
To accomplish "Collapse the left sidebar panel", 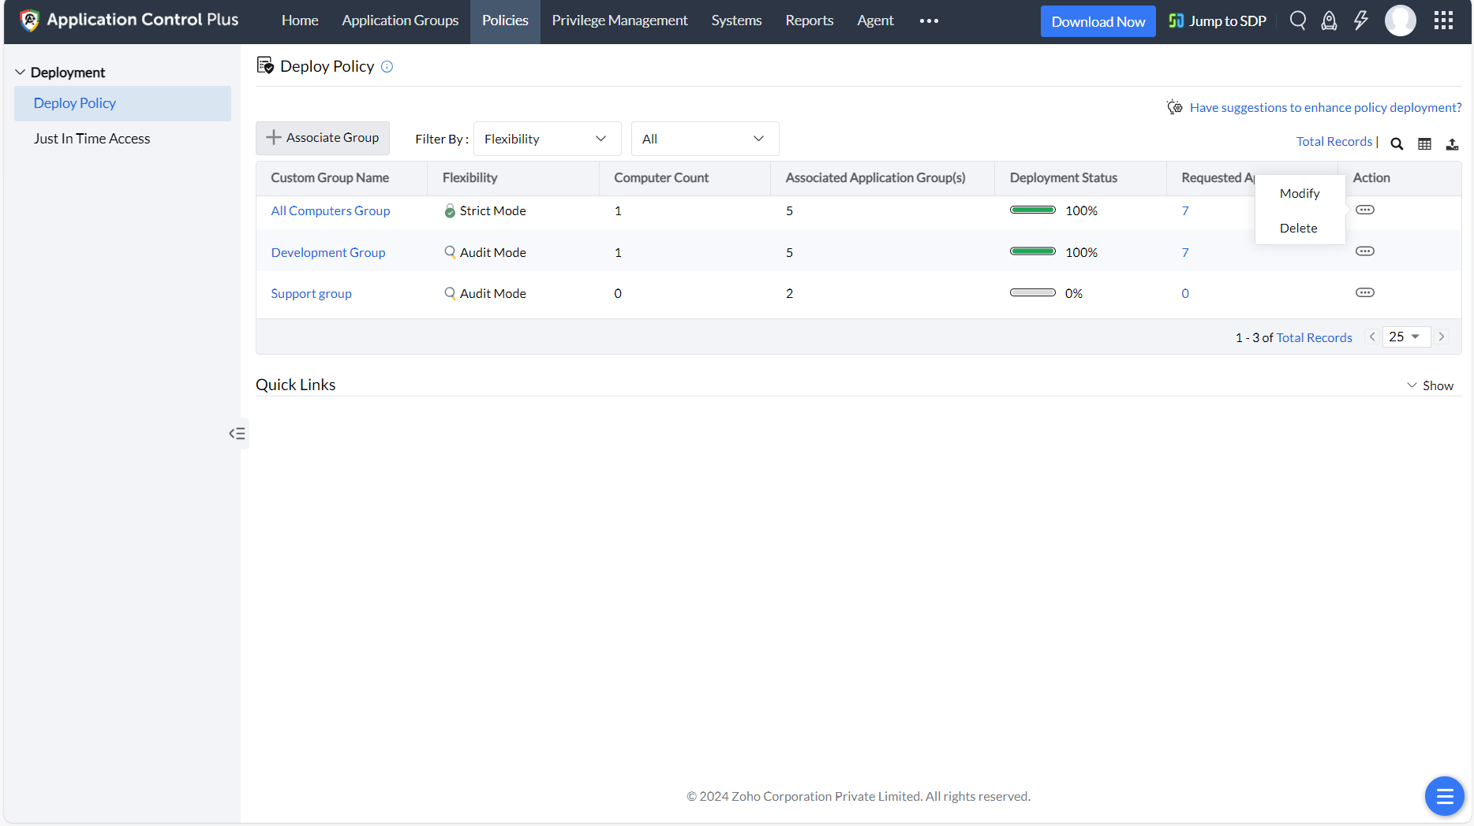I will 237,433.
